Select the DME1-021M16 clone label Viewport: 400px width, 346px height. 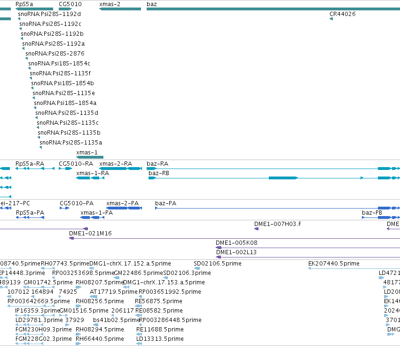pos(90,233)
